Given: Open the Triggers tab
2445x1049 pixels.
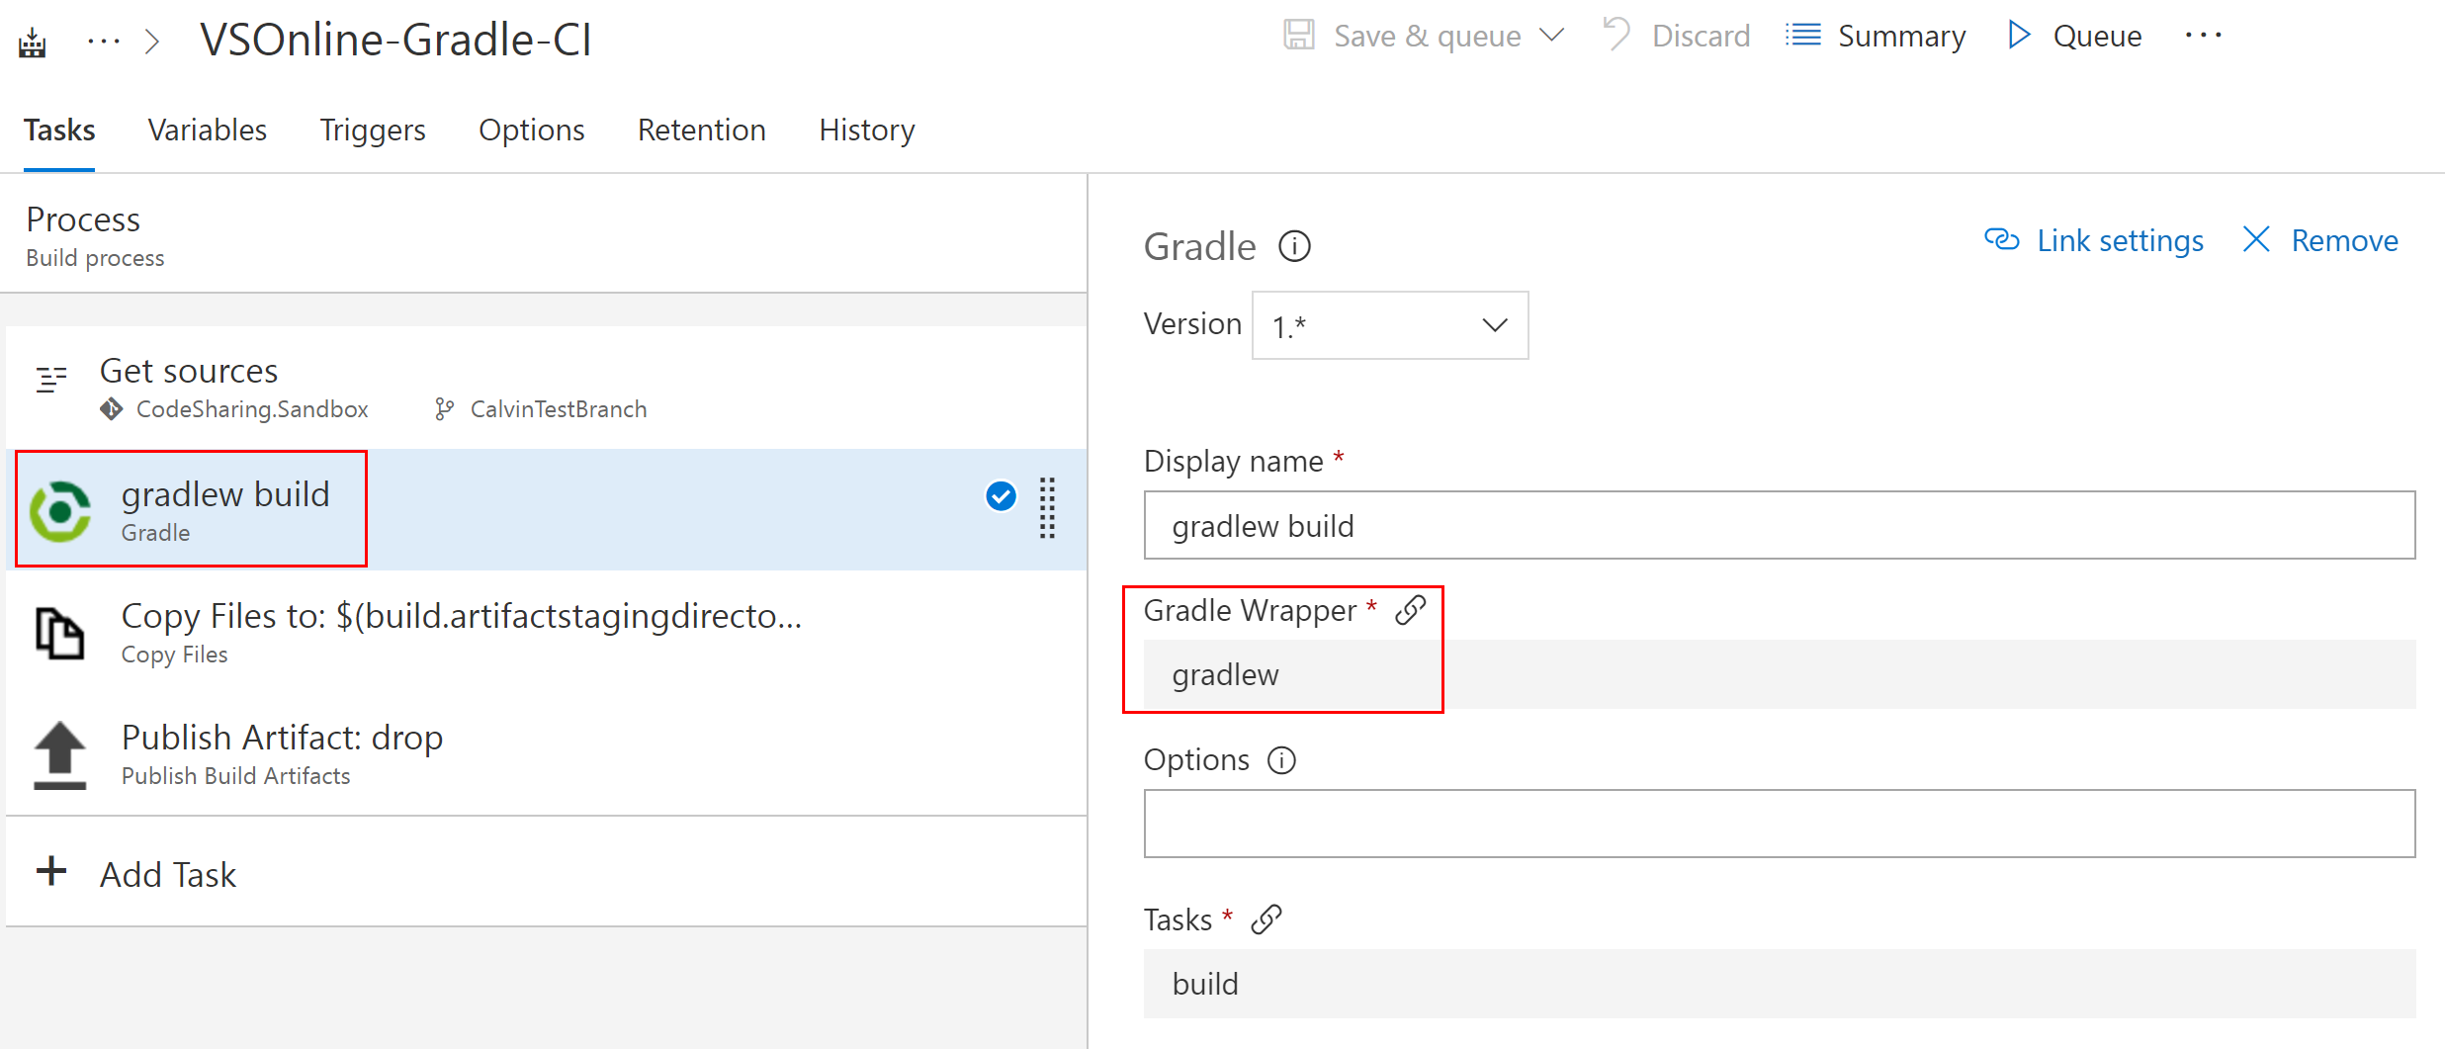Looking at the screenshot, I should 372,130.
